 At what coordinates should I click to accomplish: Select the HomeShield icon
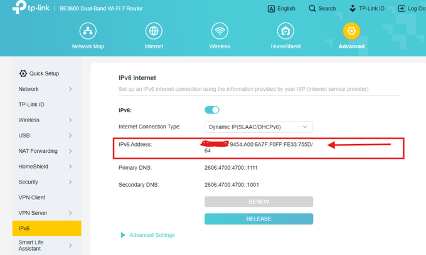(x=285, y=31)
